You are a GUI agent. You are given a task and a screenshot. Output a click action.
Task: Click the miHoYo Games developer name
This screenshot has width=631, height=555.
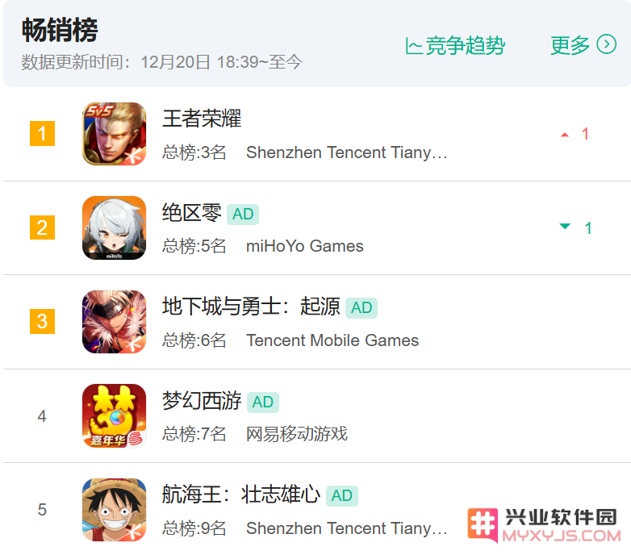pyautogui.click(x=305, y=246)
